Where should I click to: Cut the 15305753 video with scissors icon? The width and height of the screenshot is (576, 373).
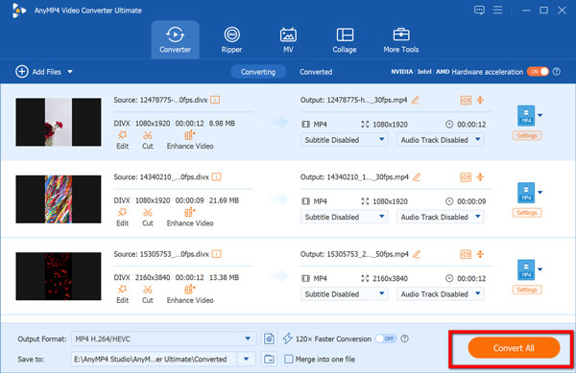point(148,294)
